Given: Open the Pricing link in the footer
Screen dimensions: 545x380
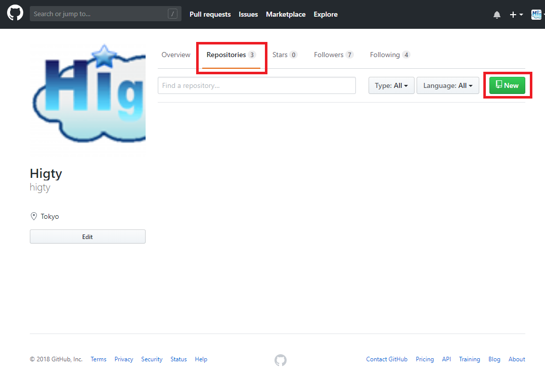Looking at the screenshot, I should click(x=425, y=359).
